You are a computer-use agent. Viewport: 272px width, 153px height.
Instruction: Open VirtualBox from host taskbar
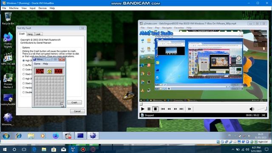click(x=73, y=149)
